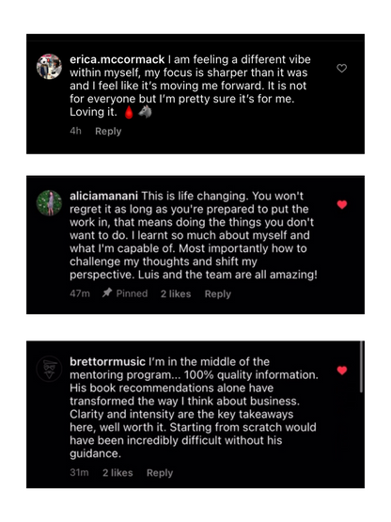View the 2 likes on aliciamanani's comment

[x=176, y=294]
